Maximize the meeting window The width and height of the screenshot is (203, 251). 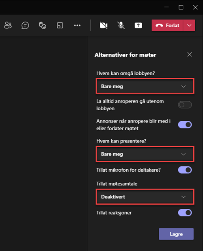[x=181, y=7]
